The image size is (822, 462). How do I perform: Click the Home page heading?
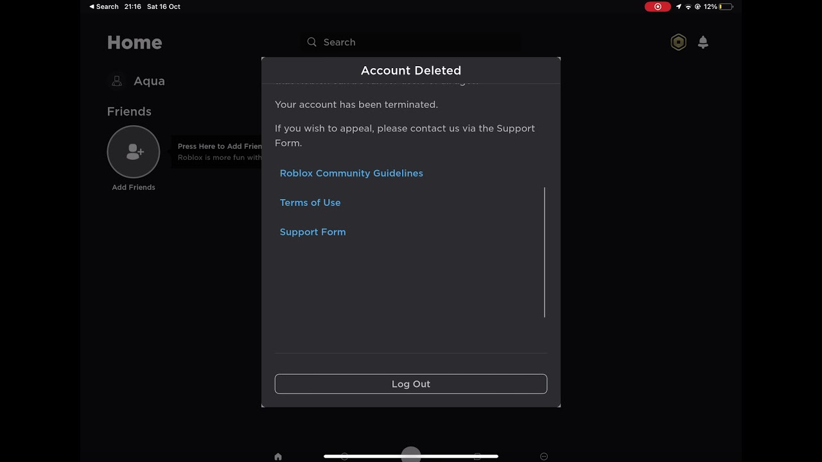coord(134,42)
